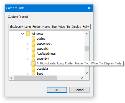Click the Windows folder icon
Image resolution: width=125 pixels, height=103 pixels.
[x=28, y=34]
